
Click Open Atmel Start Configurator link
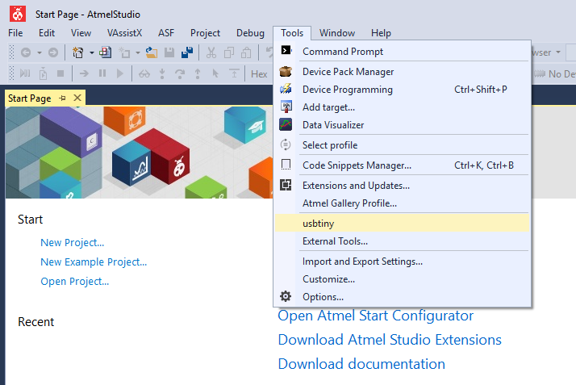pyautogui.click(x=375, y=316)
